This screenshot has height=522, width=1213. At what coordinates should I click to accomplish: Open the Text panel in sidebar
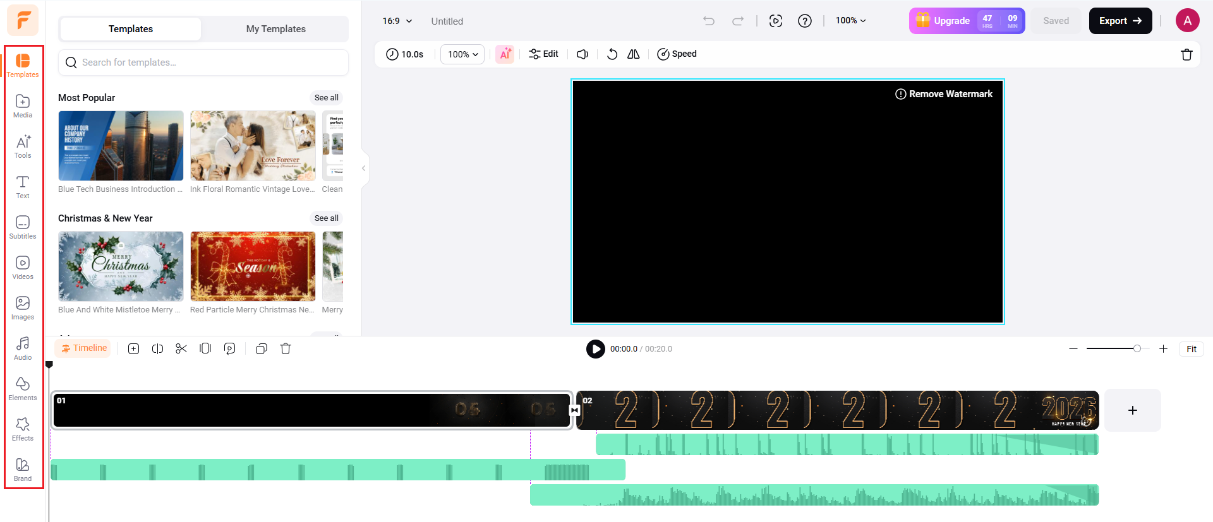(x=23, y=187)
